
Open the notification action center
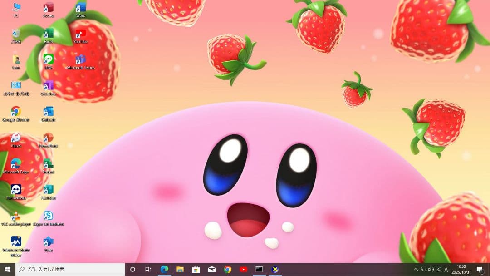point(479,270)
